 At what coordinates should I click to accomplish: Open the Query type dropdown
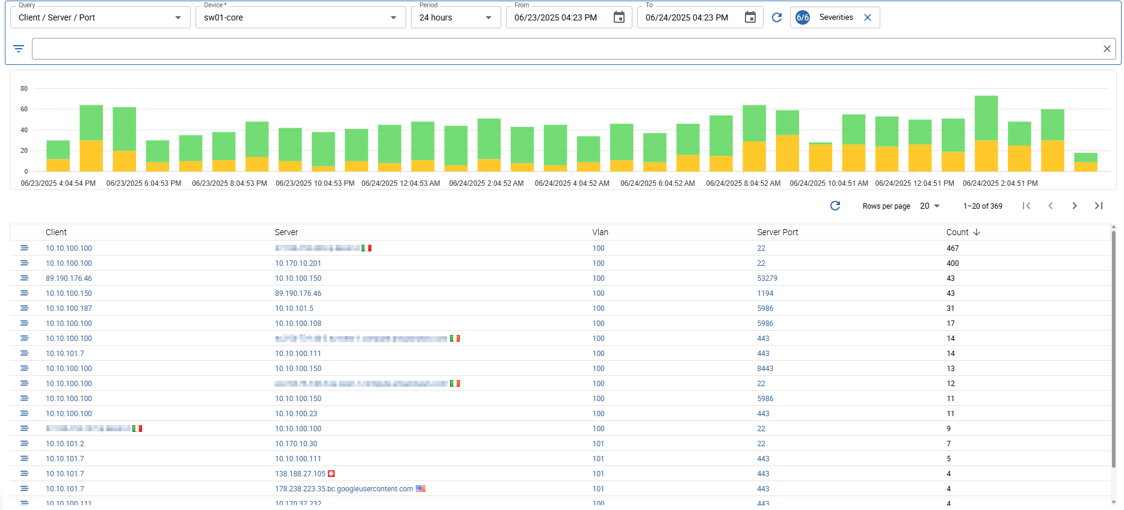(100, 17)
